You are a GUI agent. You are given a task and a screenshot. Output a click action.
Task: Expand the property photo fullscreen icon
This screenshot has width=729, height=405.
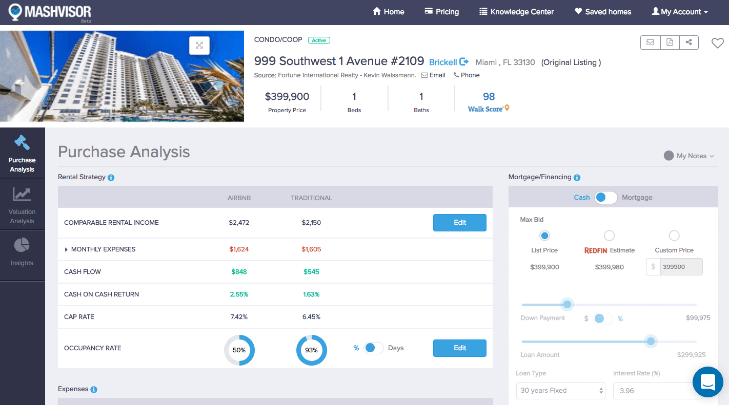199,46
